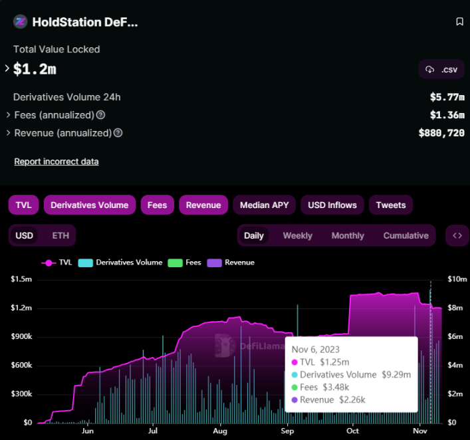Viewport: 470px width, 440px height.
Task: Expand the Fees (annualized) row
Action: [x=9, y=115]
